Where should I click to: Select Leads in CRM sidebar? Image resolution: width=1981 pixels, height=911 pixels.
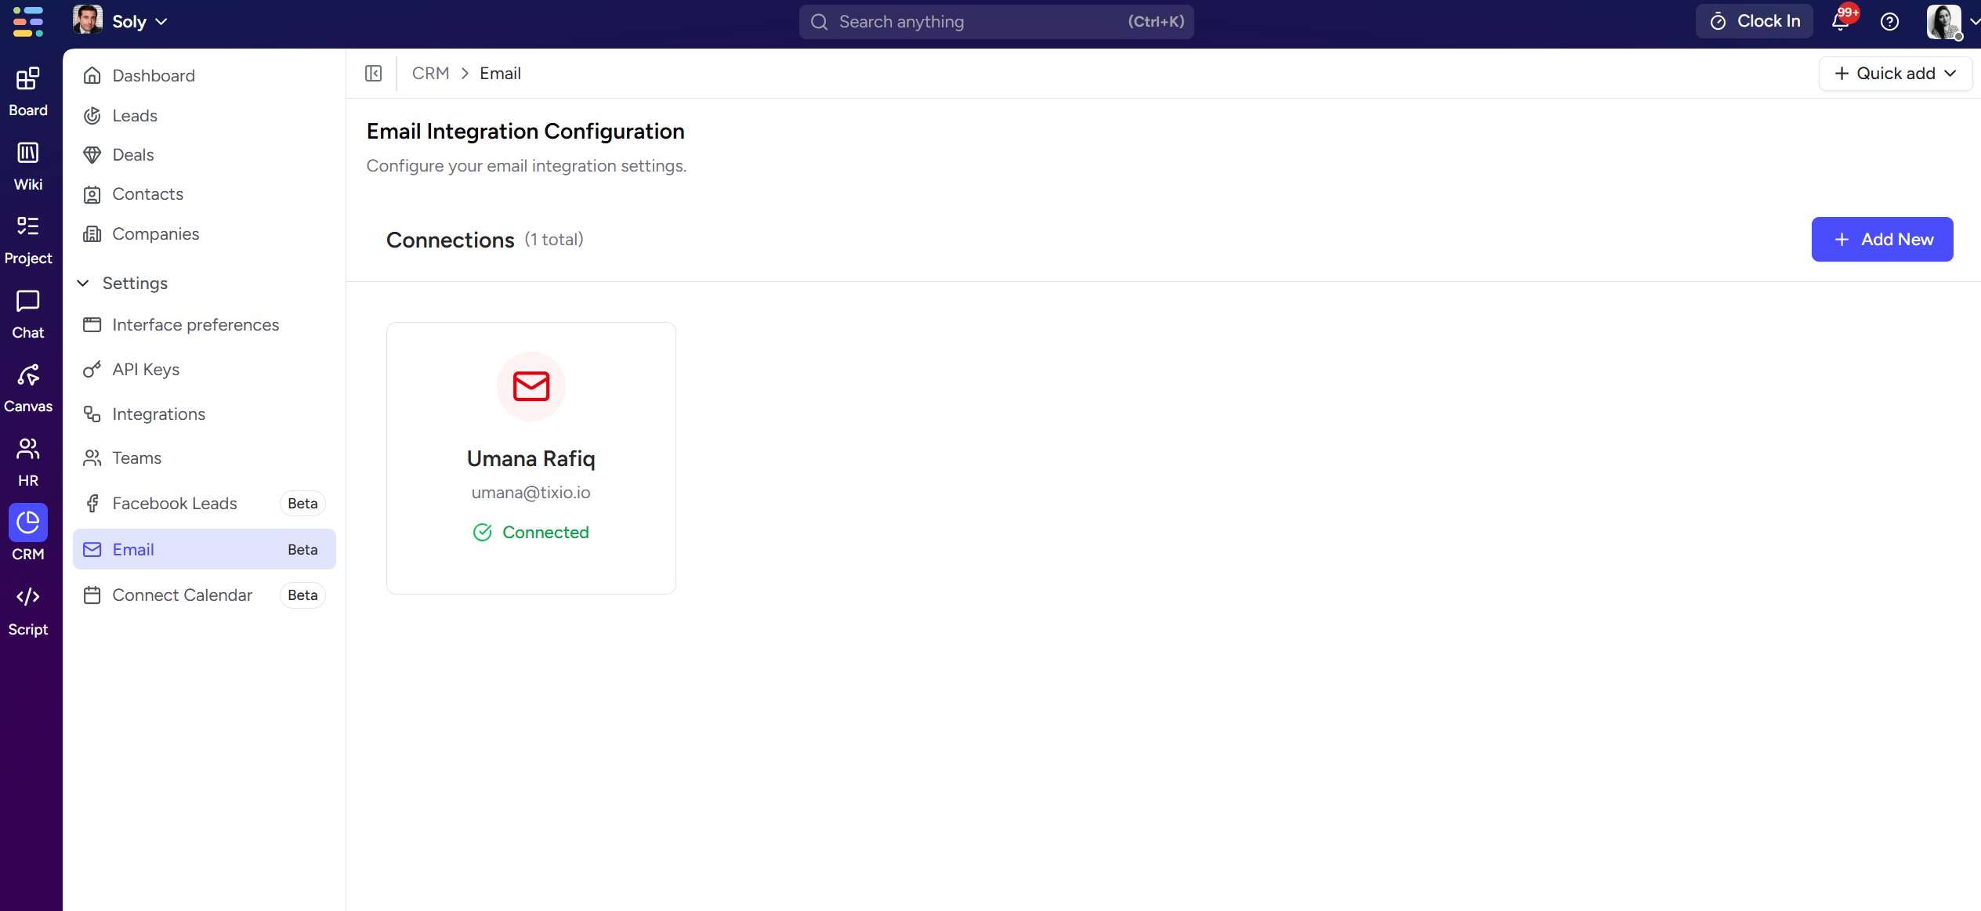(x=135, y=116)
